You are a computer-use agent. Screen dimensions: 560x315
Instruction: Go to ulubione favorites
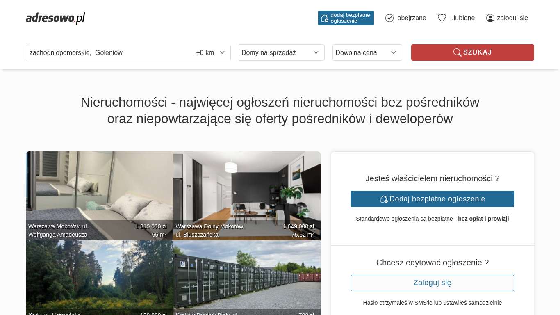pyautogui.click(x=462, y=18)
